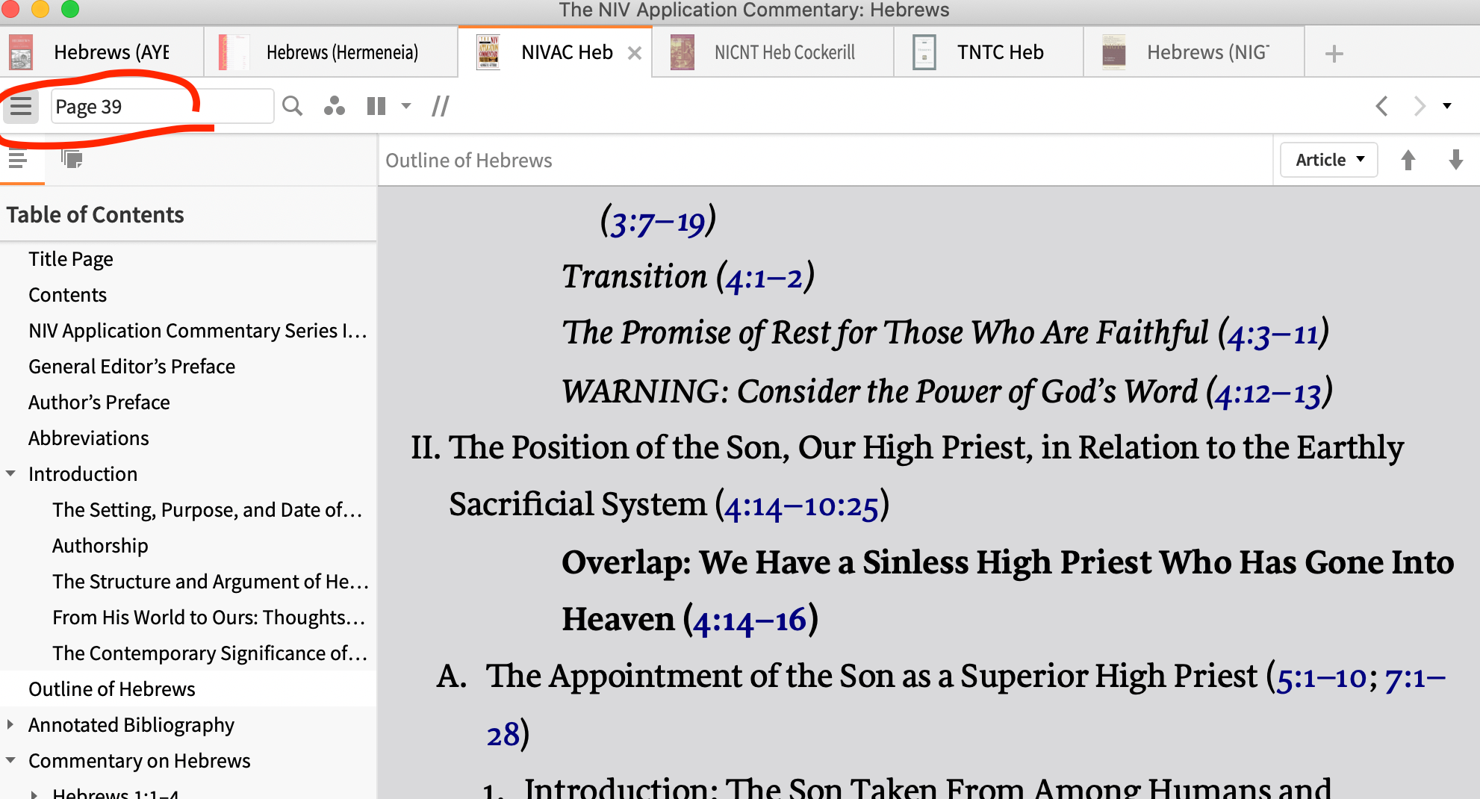
Task: Switch to the Hebrews (Hermeneia) tab
Action: 332,52
